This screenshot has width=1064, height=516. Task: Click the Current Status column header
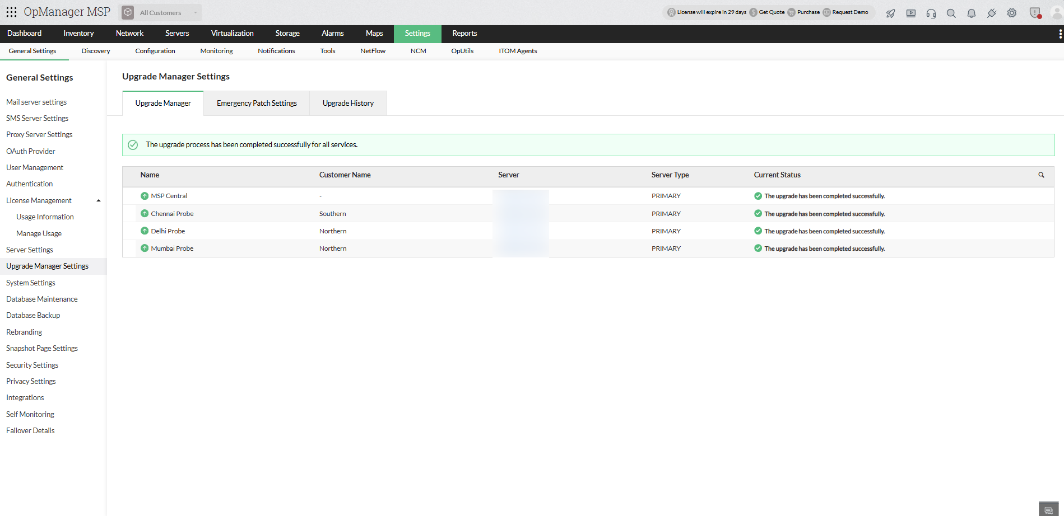(777, 175)
